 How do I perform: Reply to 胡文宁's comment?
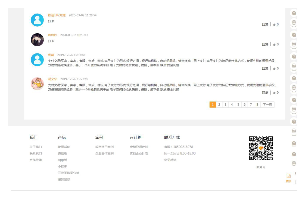[x=265, y=93]
